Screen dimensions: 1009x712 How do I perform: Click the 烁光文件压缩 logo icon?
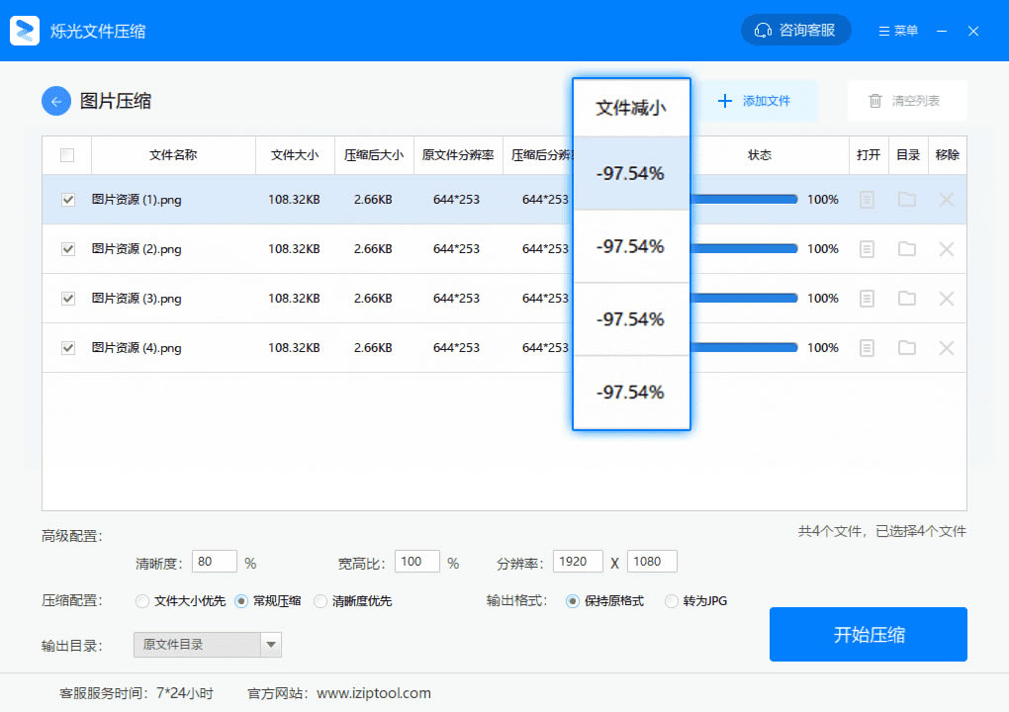[x=24, y=31]
